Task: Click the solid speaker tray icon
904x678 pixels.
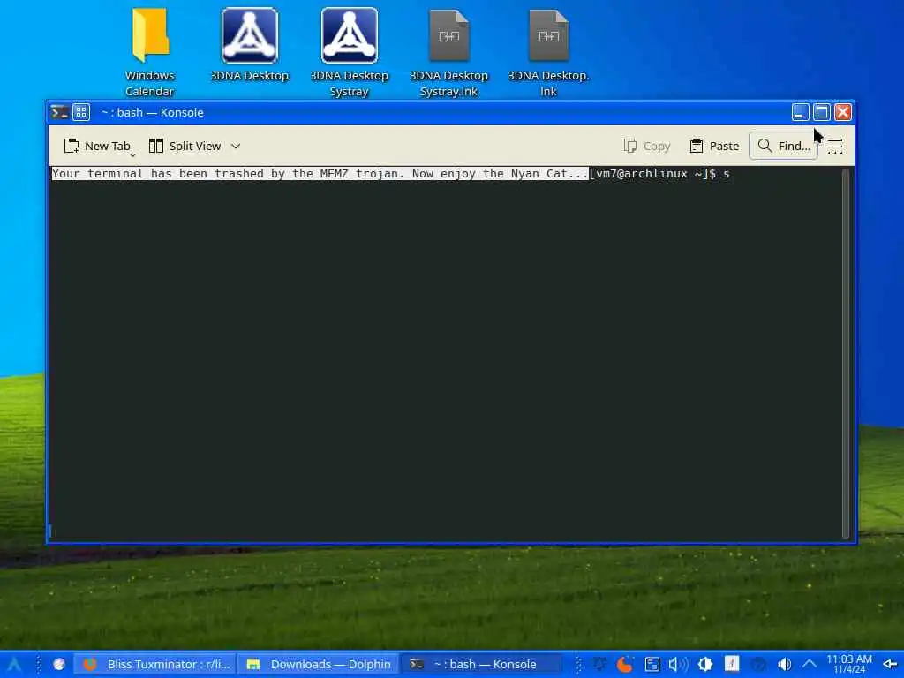Action: coord(784,664)
